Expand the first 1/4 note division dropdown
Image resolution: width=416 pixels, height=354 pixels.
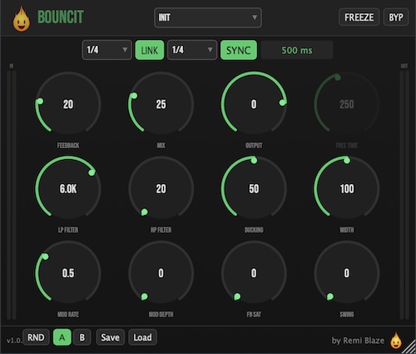pyautogui.click(x=106, y=50)
